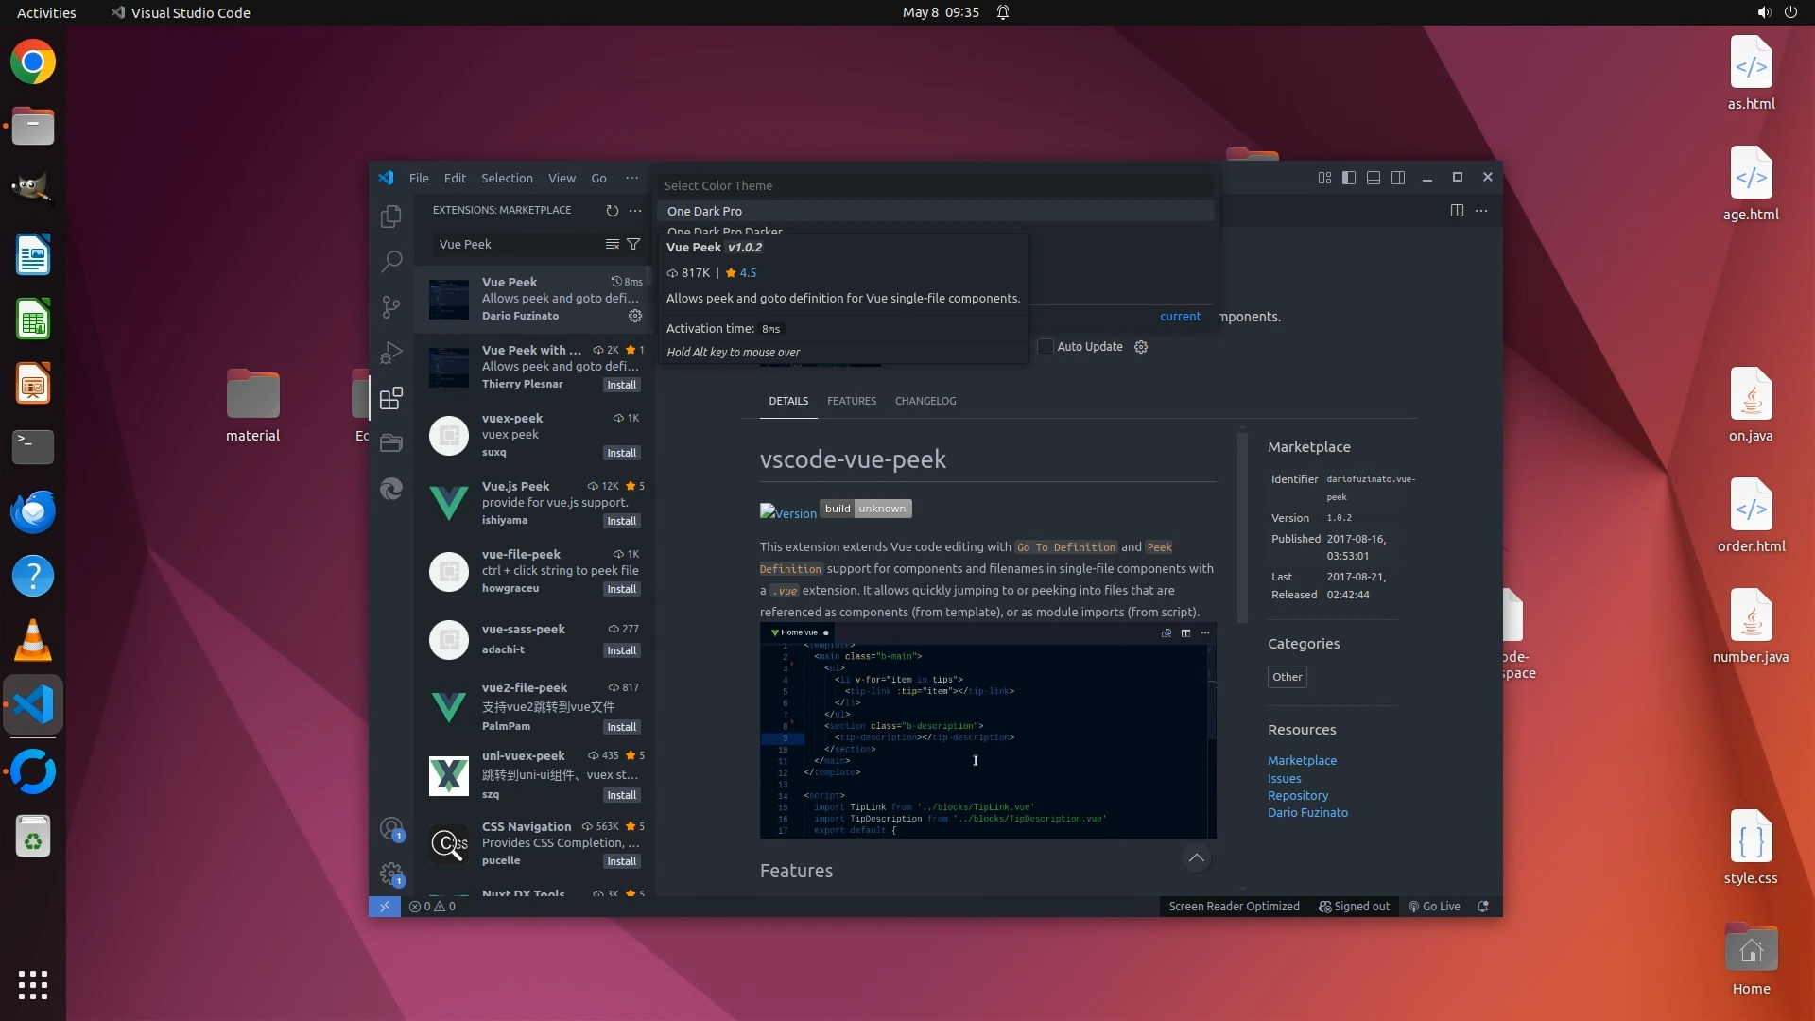Open extensions view More Actions menu
Viewport: 1815px width, 1021px height.
[635, 211]
